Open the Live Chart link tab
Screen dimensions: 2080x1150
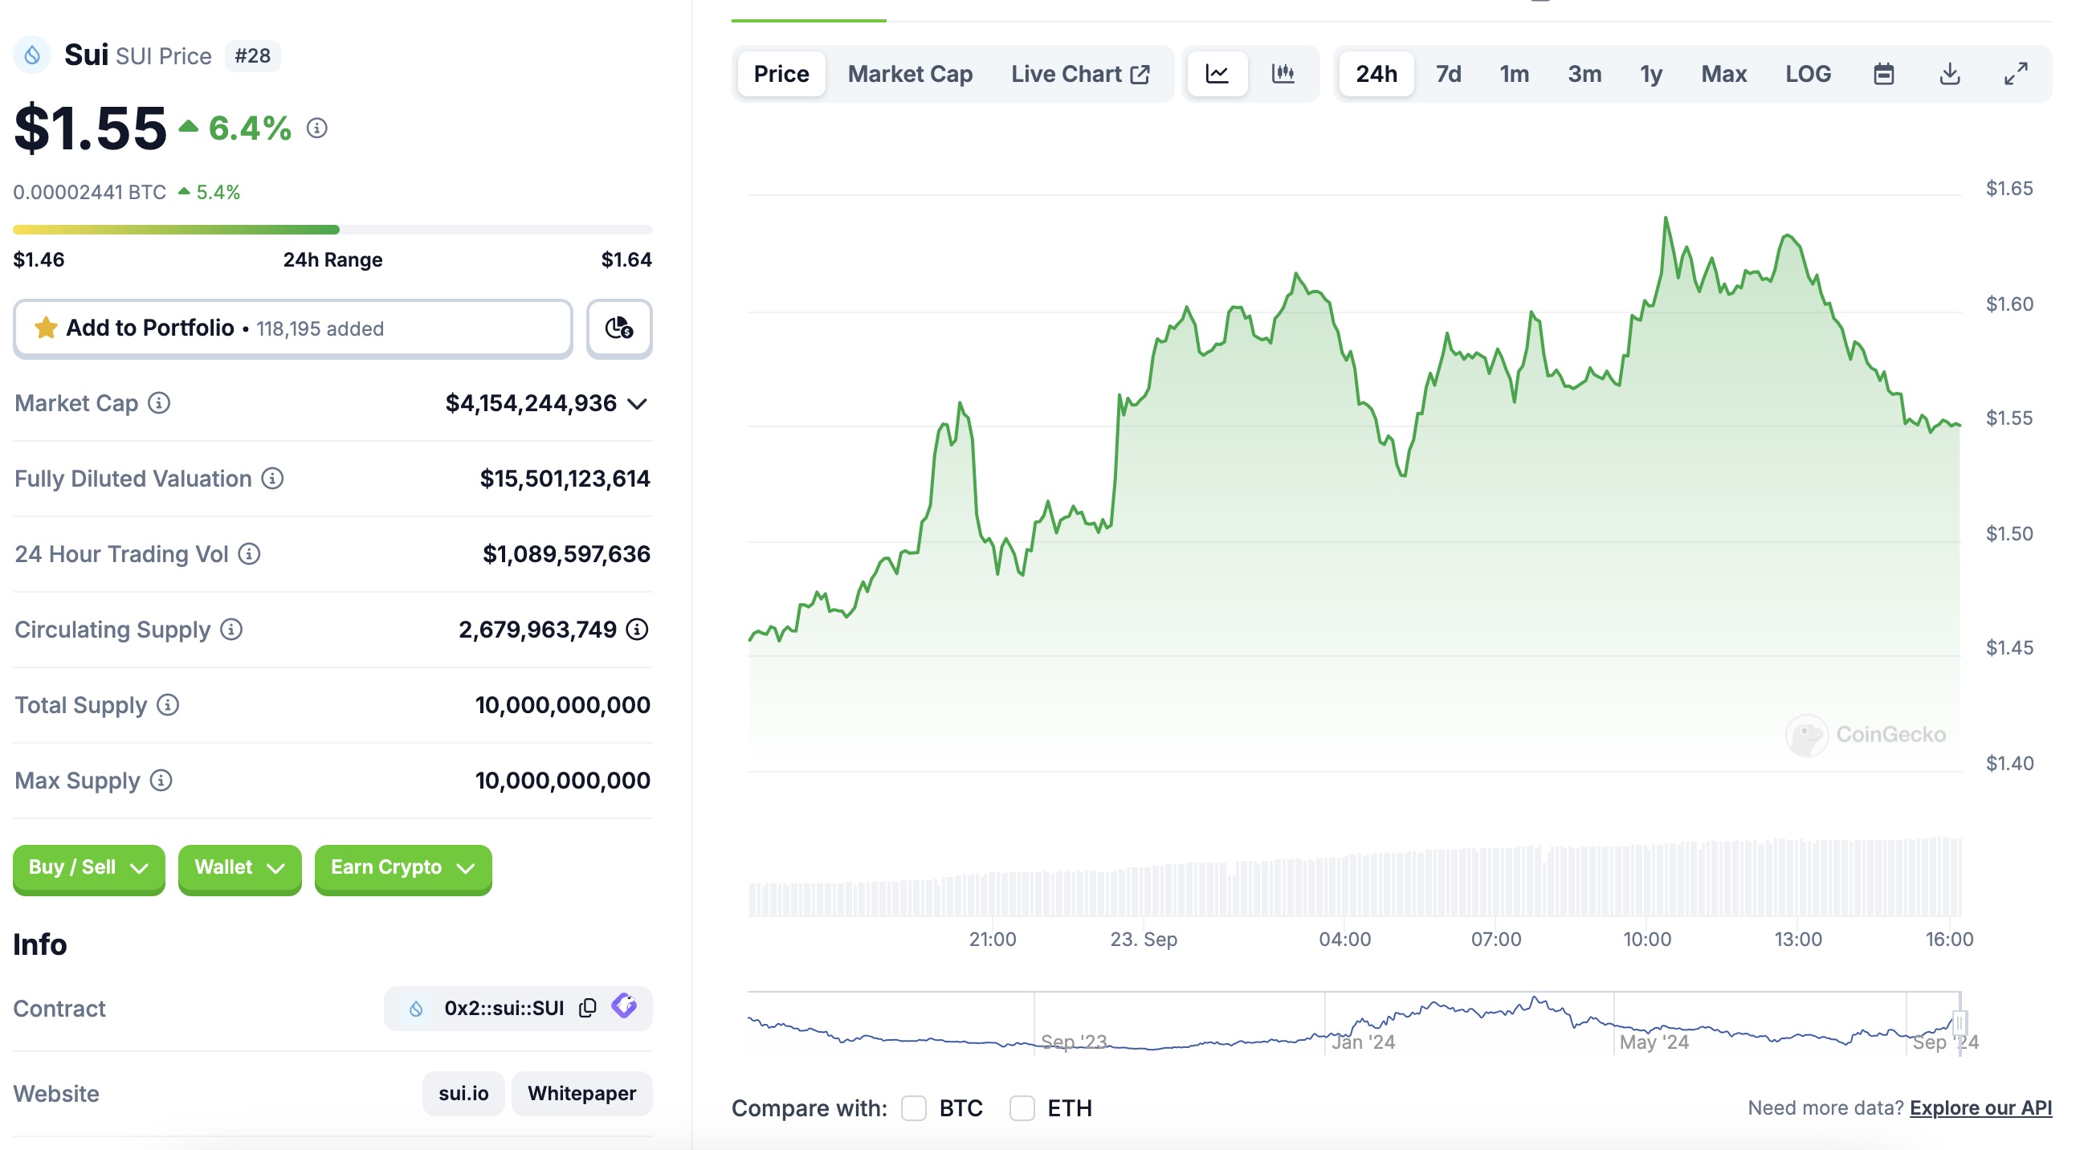(1079, 75)
